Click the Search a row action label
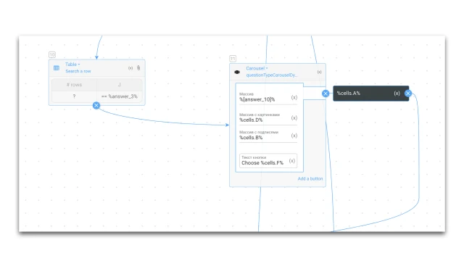 [x=78, y=71]
